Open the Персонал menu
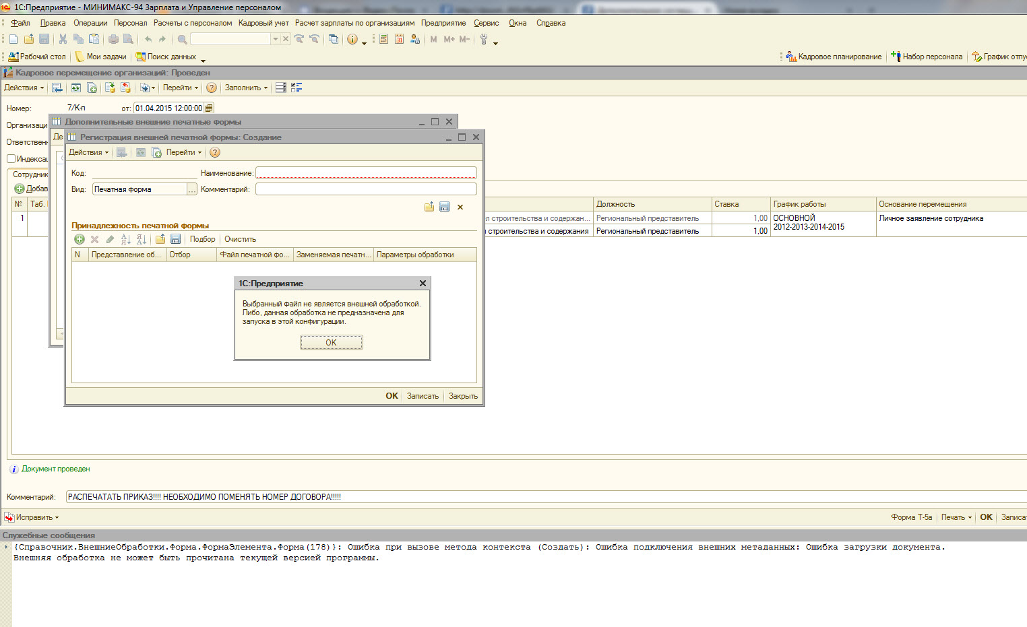The image size is (1027, 627). [130, 23]
